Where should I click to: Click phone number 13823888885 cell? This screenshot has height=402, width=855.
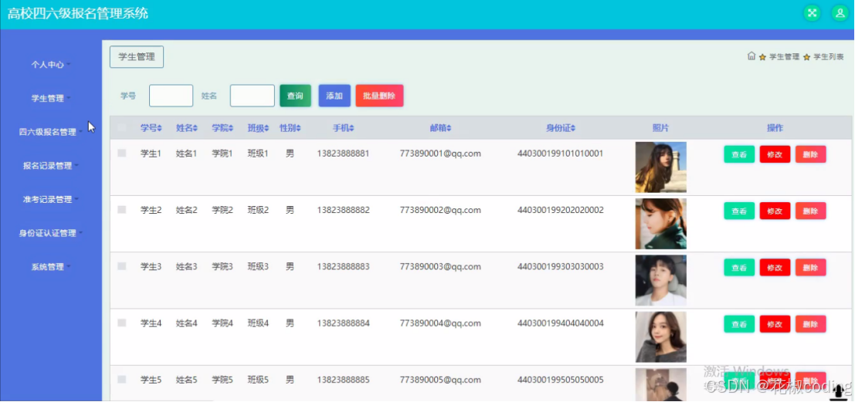[x=343, y=380]
